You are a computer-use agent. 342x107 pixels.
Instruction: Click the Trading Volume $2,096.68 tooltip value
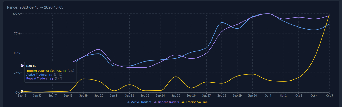pos(58,71)
